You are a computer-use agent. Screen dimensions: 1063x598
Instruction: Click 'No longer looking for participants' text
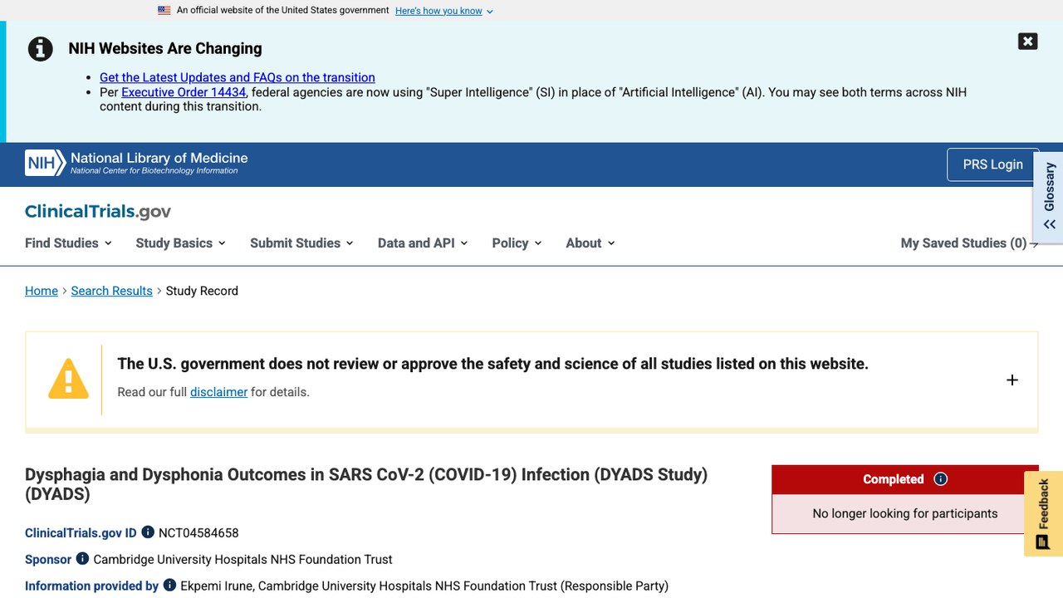pyautogui.click(x=905, y=513)
